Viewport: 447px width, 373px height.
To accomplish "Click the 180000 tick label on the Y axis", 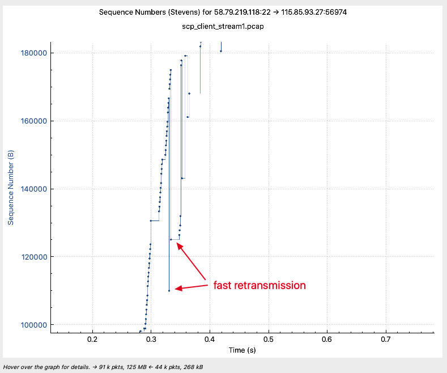I will point(33,53).
